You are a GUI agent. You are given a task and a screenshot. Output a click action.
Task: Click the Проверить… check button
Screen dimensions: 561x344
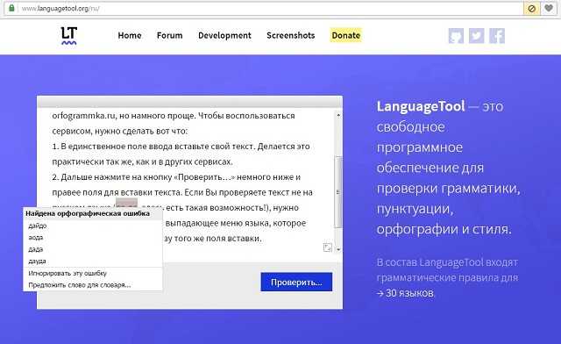(x=296, y=282)
